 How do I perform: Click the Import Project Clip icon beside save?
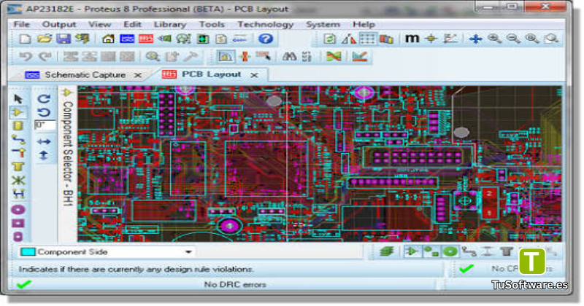[x=82, y=39]
